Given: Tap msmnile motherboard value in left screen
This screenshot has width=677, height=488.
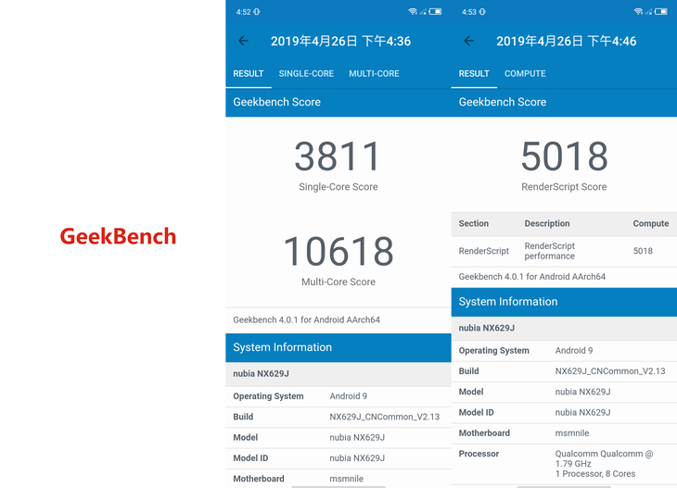Looking at the screenshot, I should [x=347, y=479].
